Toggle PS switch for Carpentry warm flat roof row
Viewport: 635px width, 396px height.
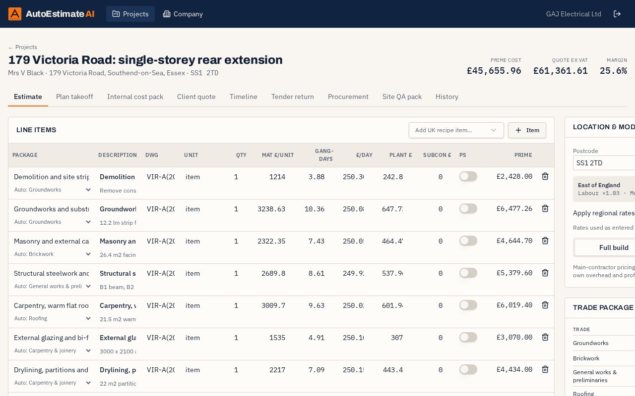pos(468,305)
